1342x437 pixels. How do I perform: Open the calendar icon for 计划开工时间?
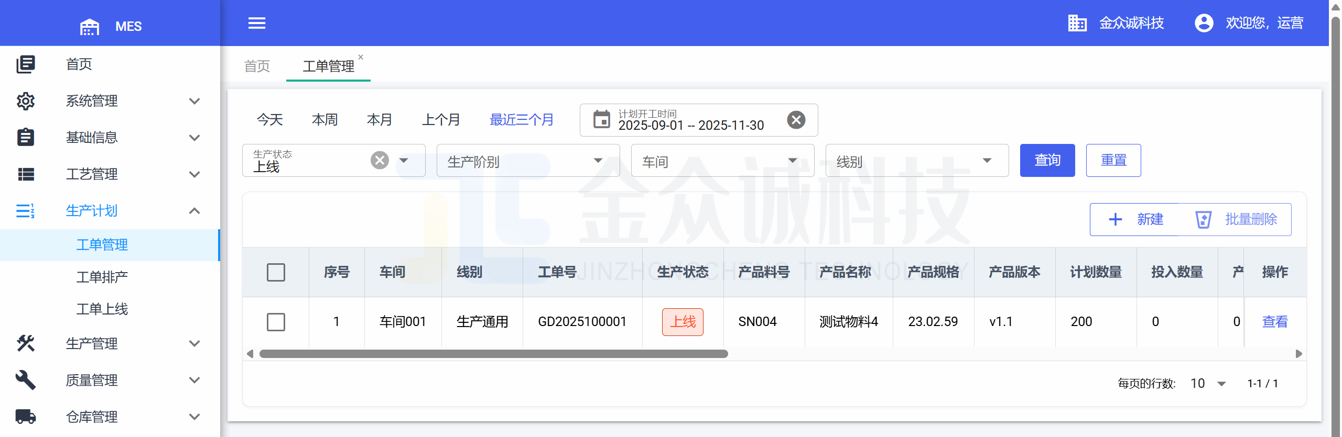[601, 120]
